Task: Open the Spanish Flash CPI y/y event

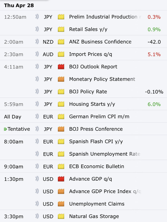Action: [x=96, y=142]
